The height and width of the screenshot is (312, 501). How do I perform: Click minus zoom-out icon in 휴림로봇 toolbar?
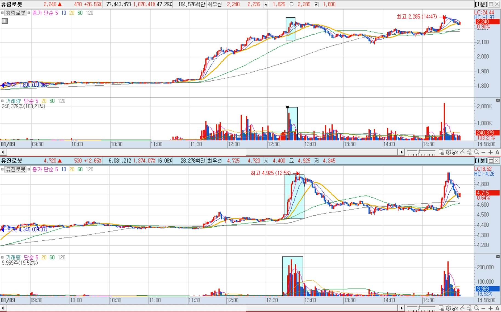click(x=483, y=152)
